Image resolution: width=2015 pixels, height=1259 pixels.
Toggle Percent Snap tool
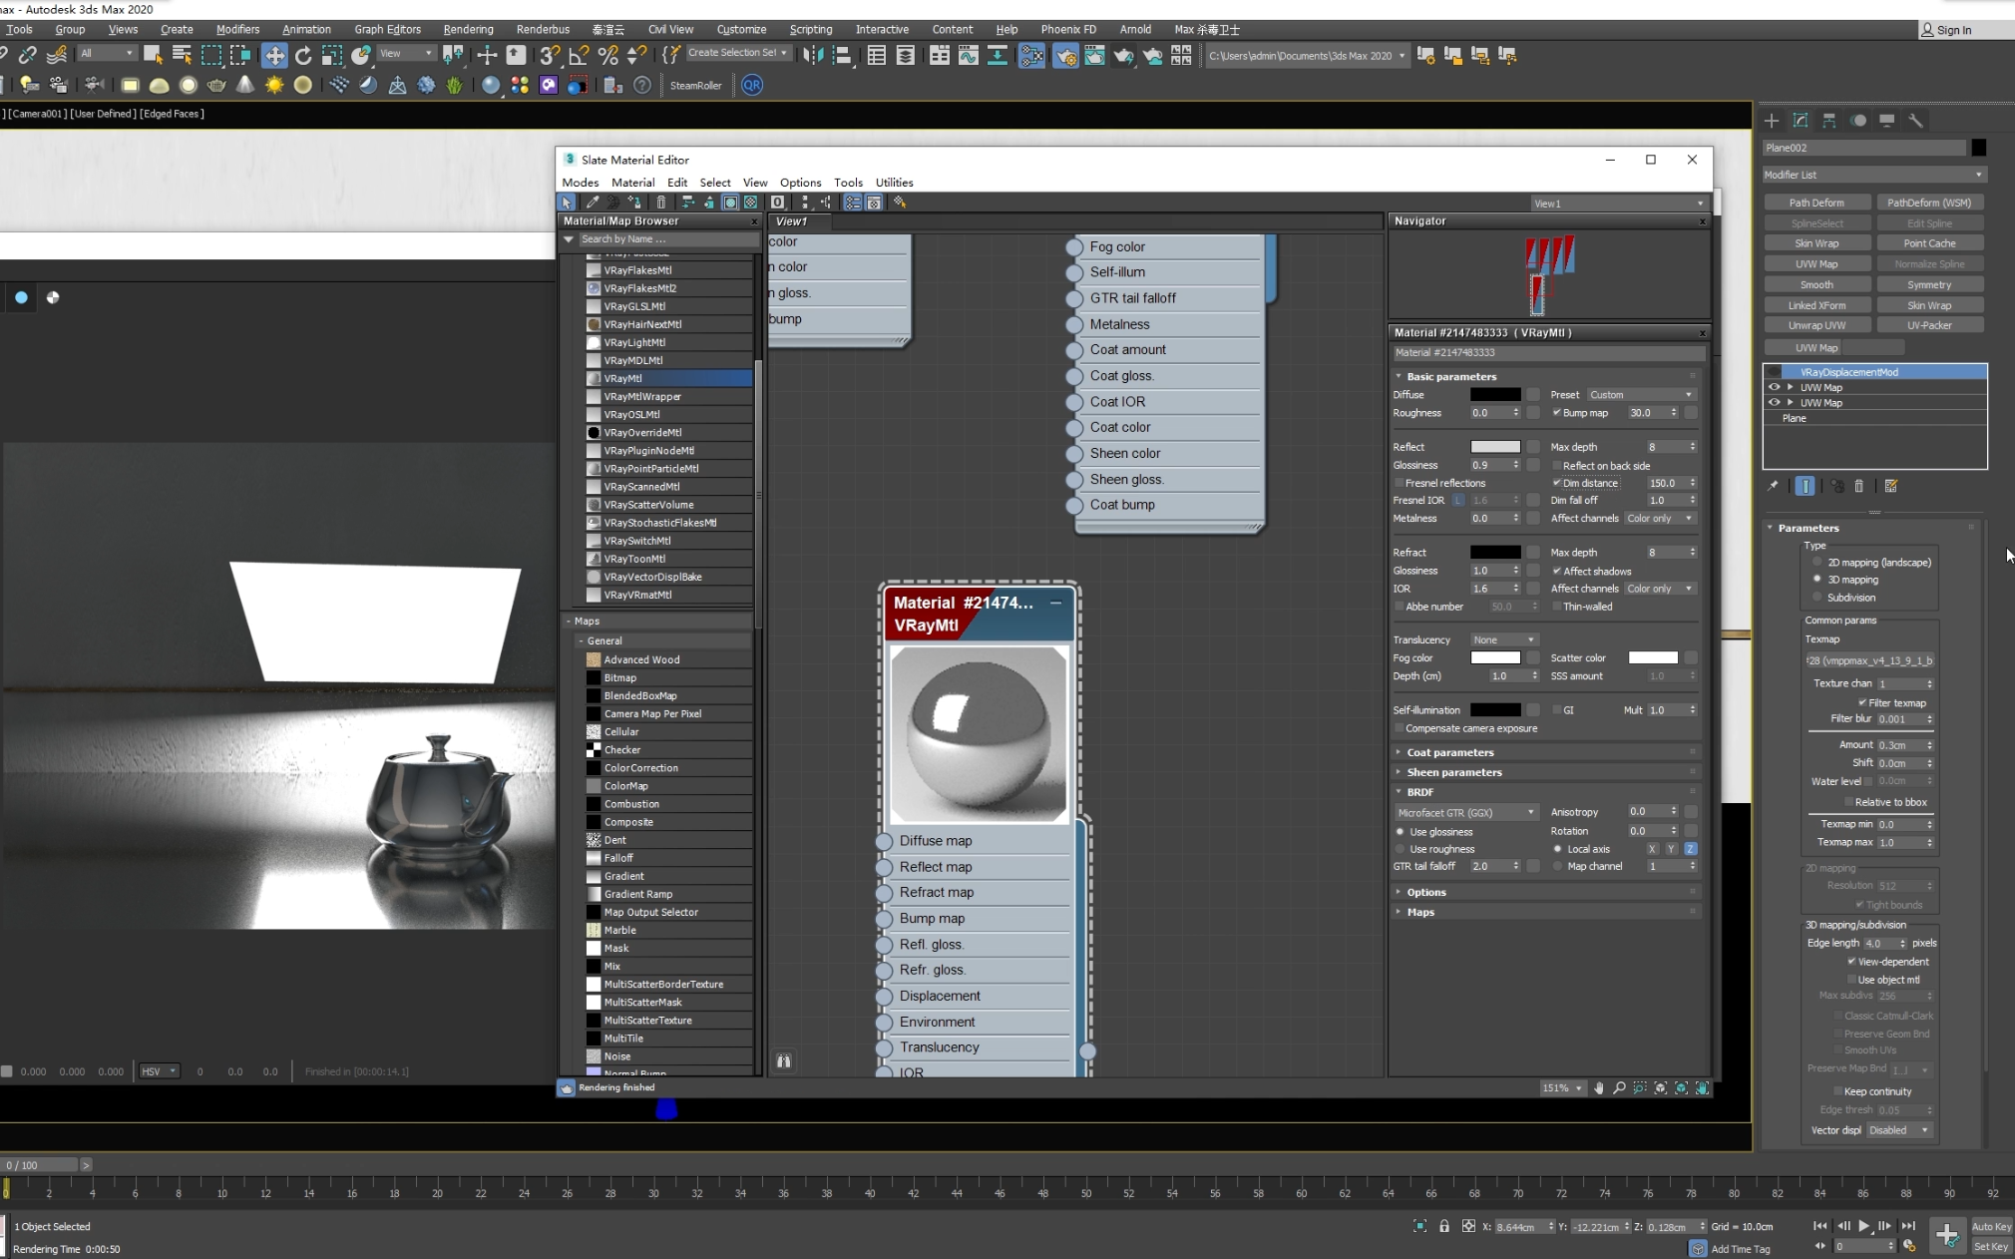(607, 55)
